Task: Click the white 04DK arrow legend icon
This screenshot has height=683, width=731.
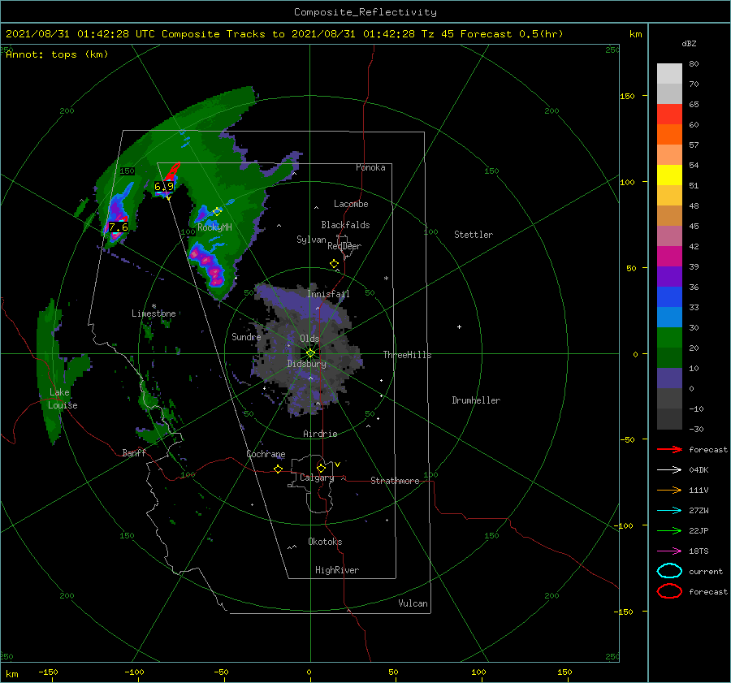Action: coord(669,470)
